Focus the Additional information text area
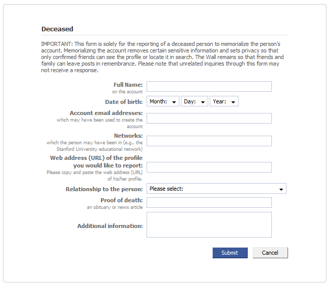Viewport: 330px width, 287px height. point(209,224)
